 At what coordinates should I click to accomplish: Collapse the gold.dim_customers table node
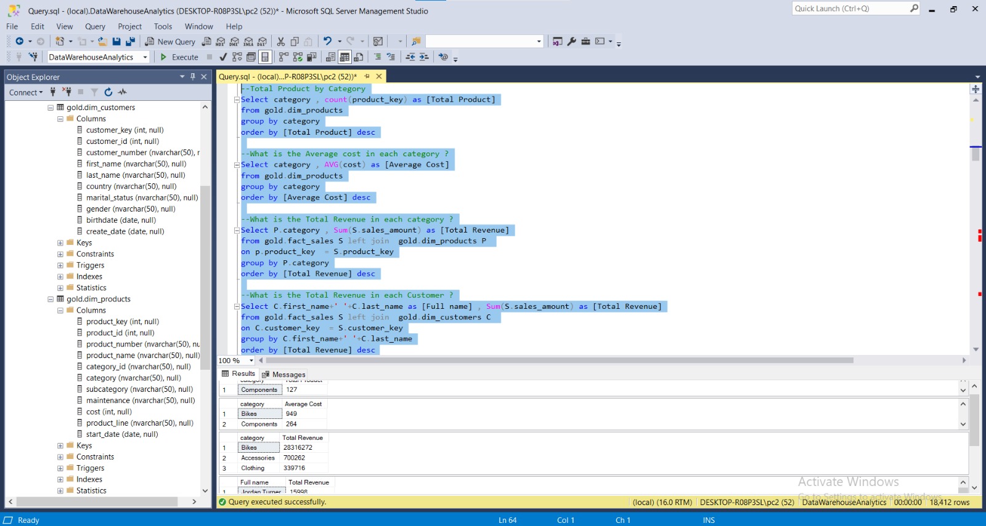pos(51,108)
